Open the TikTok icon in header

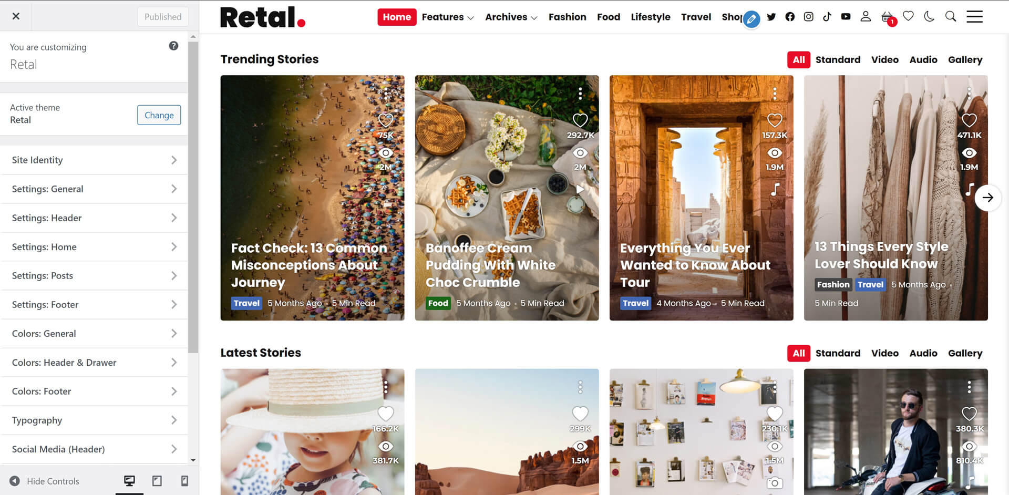(x=827, y=17)
